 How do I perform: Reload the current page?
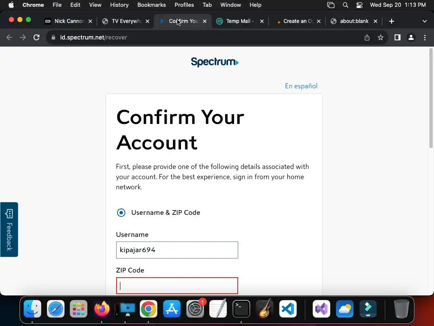coord(36,37)
